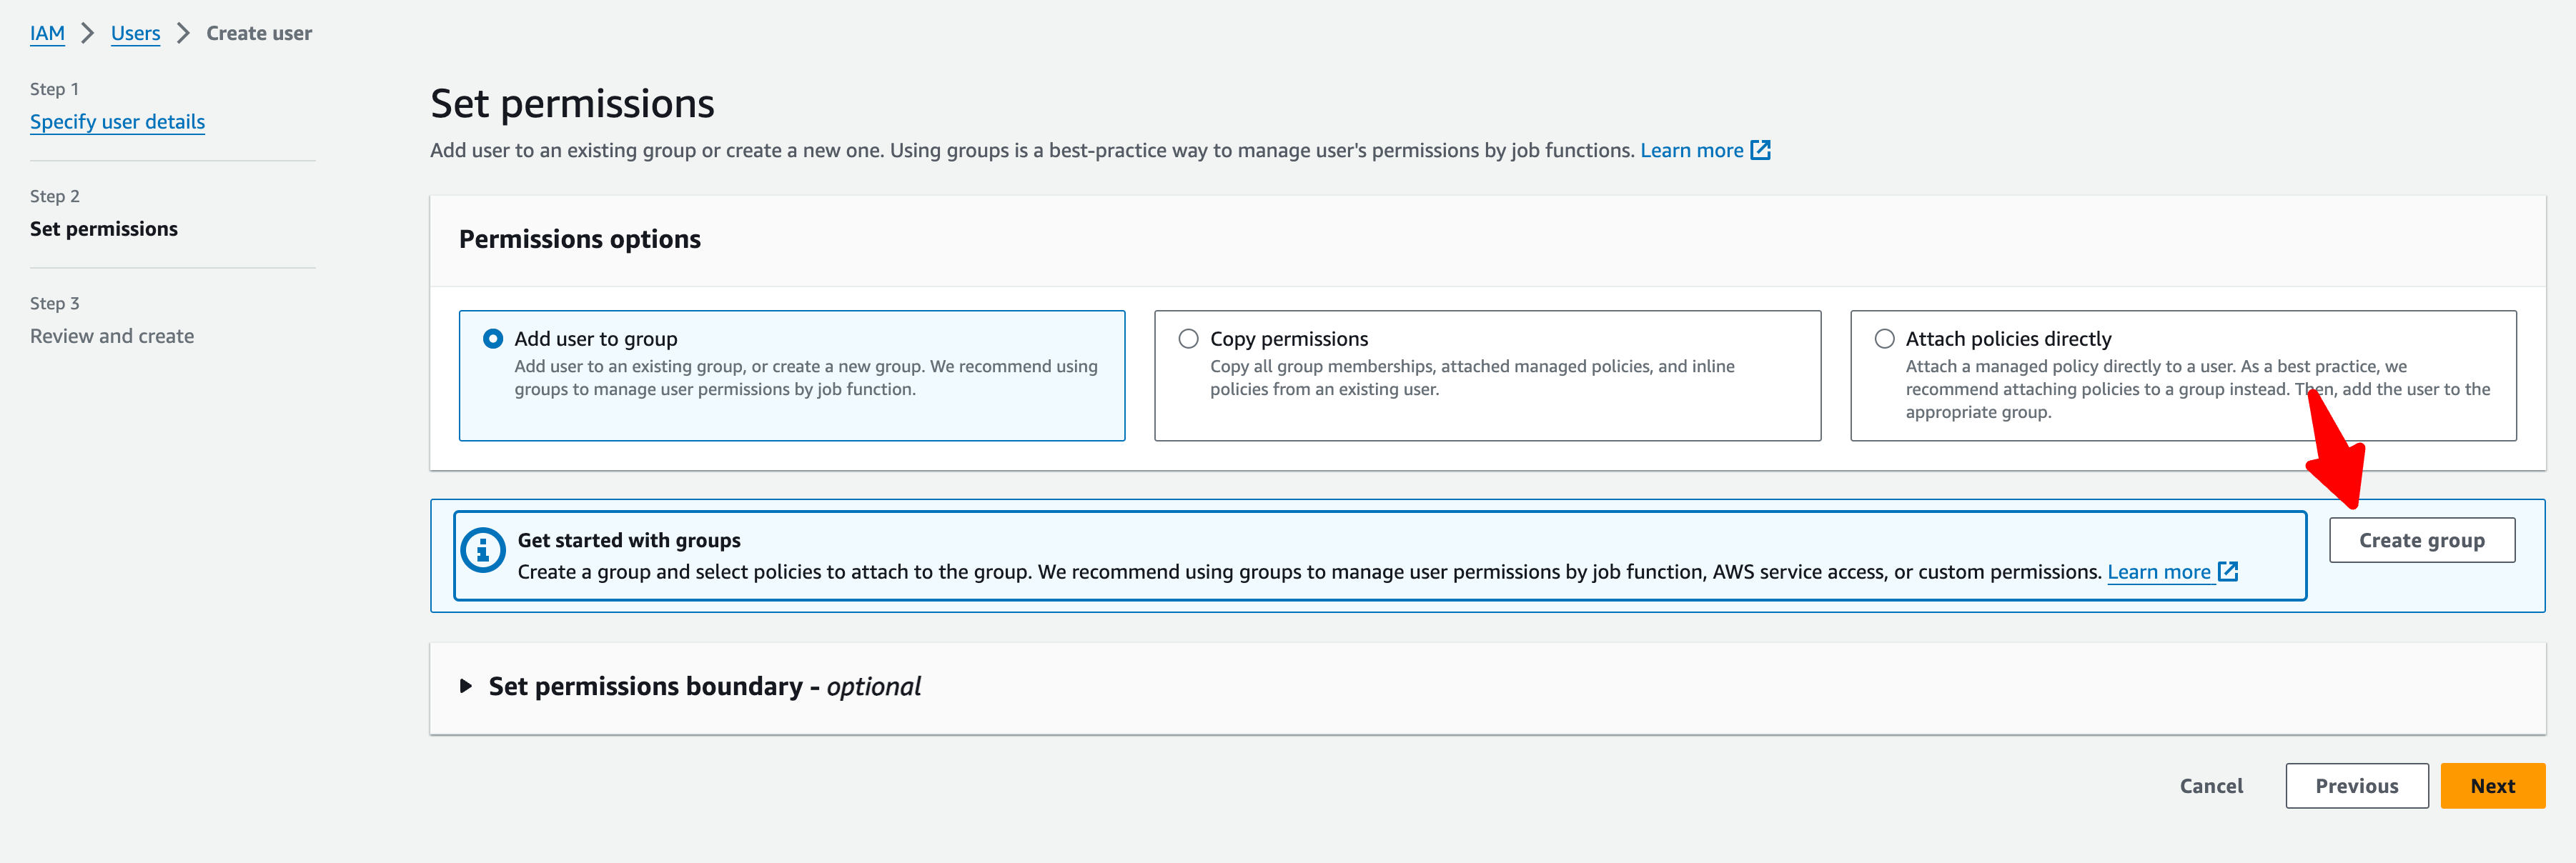Open Specify user details step
Image resolution: width=2576 pixels, height=863 pixels.
point(117,122)
